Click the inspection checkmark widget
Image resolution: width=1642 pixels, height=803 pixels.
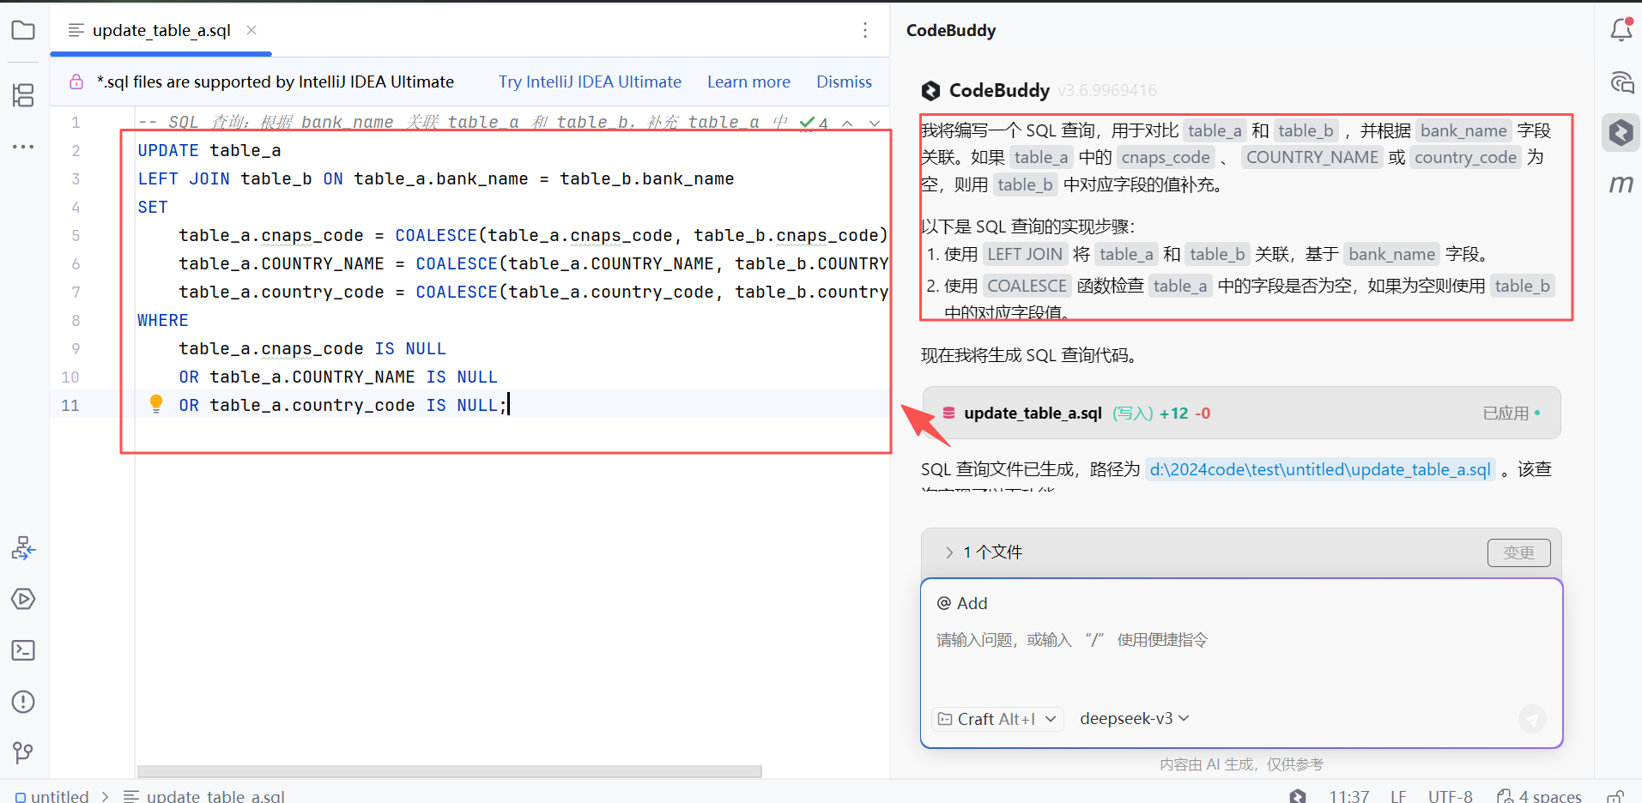(x=814, y=123)
